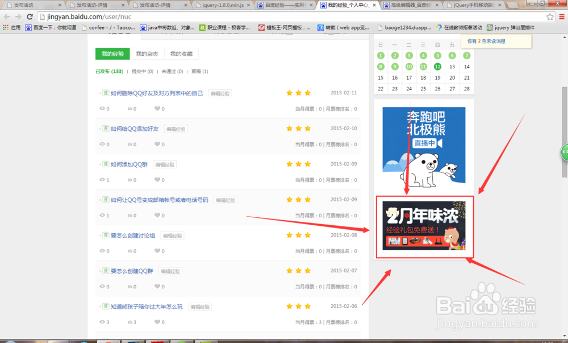Open the Chrome menu icon
Screen dimensions: 568x343
(562, 16)
